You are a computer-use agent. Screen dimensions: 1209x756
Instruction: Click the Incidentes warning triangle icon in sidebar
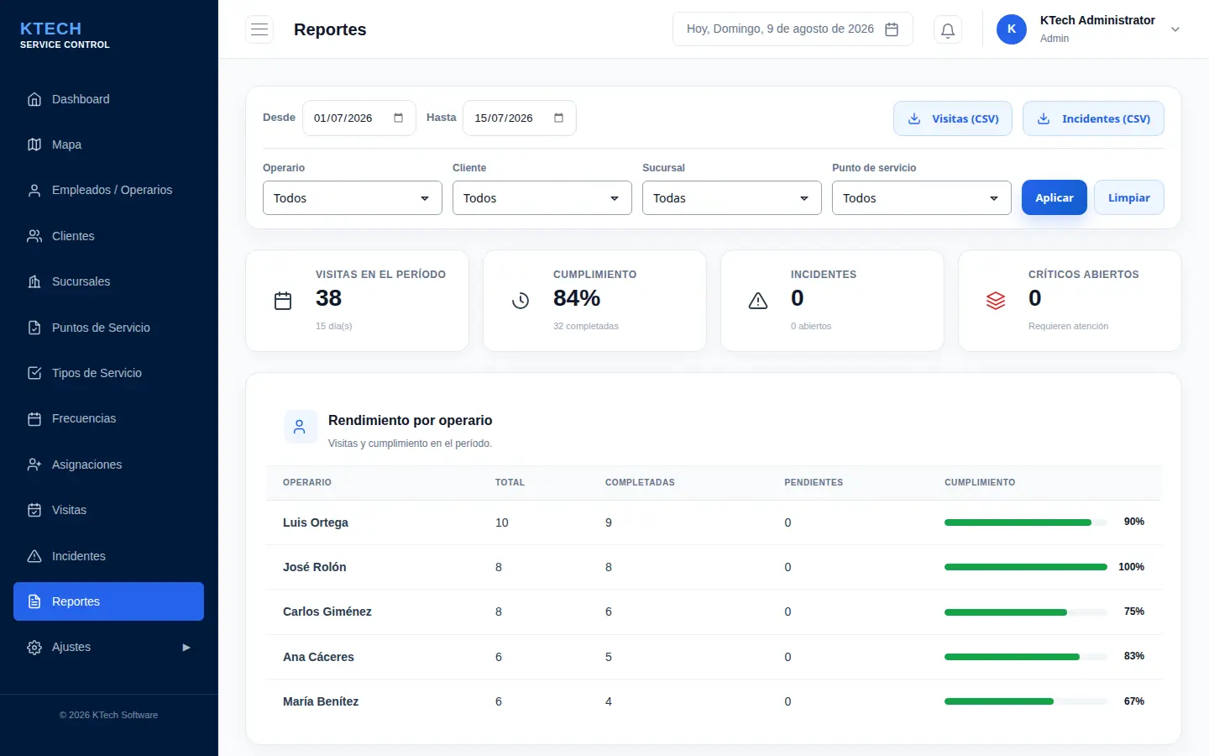pos(34,556)
